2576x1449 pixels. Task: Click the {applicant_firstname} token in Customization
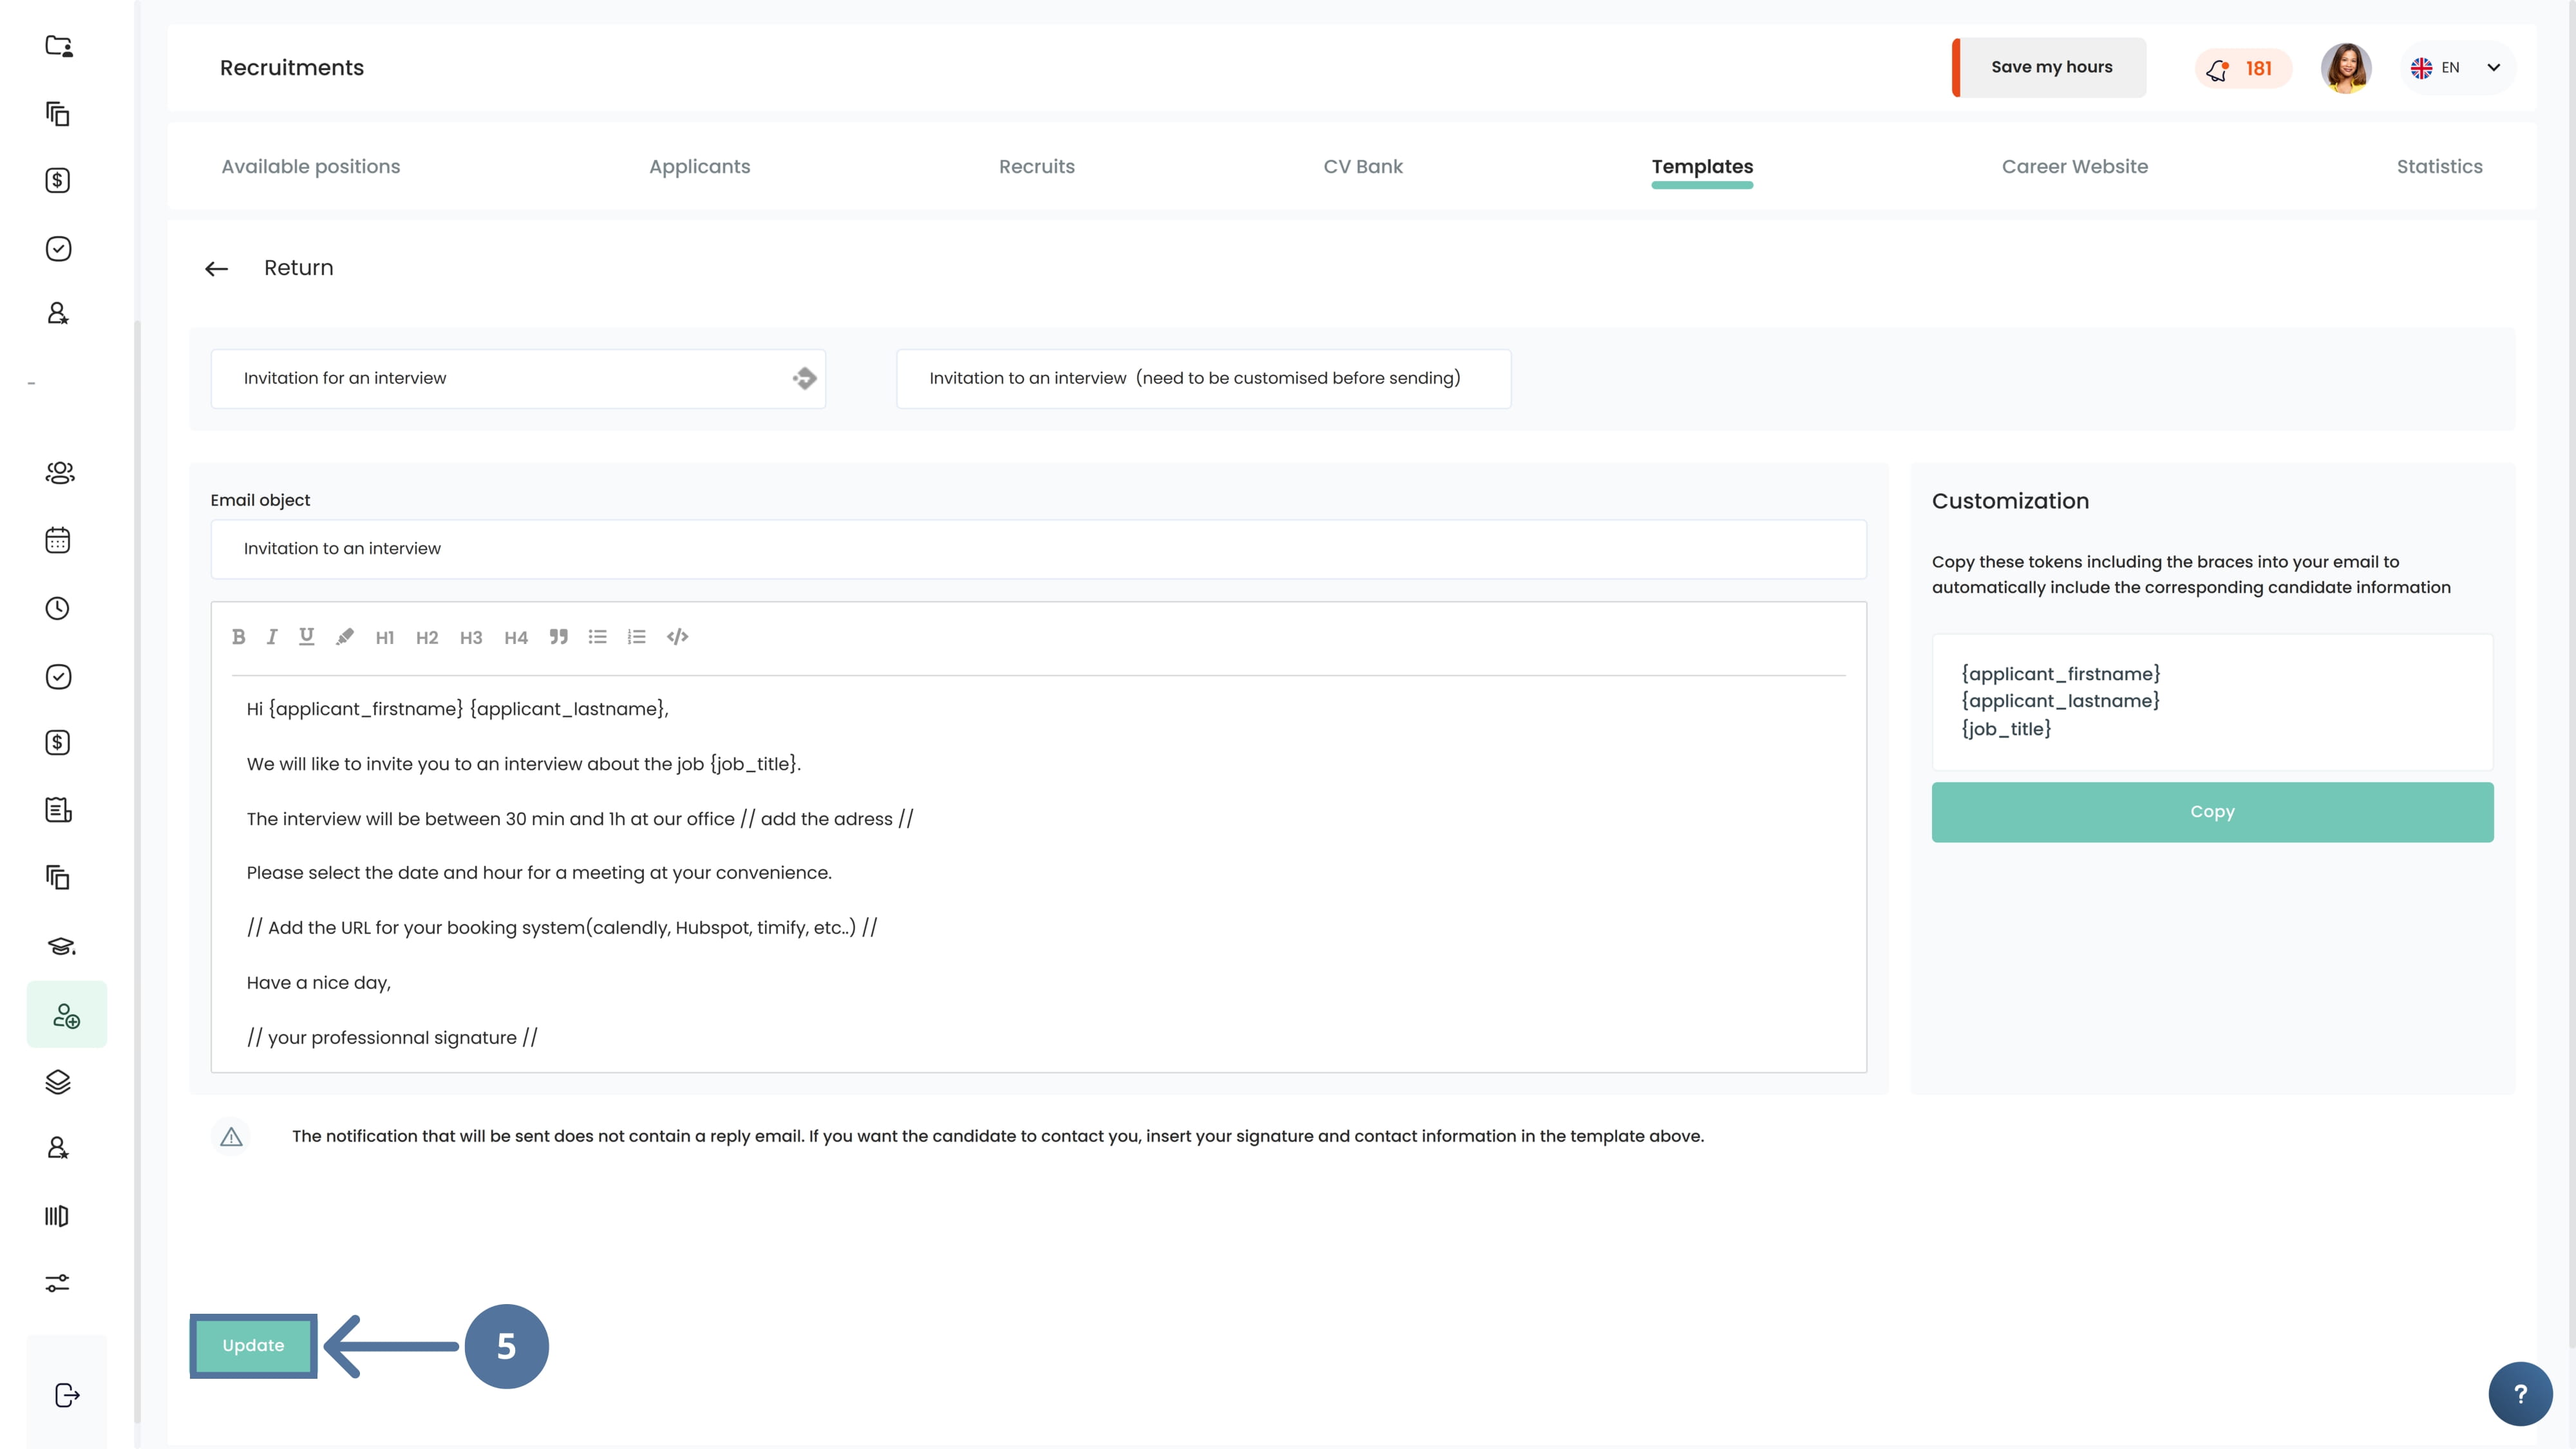(2060, 674)
